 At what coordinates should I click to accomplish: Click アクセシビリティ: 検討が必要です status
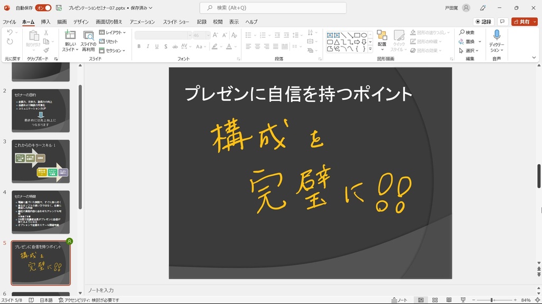click(89, 300)
